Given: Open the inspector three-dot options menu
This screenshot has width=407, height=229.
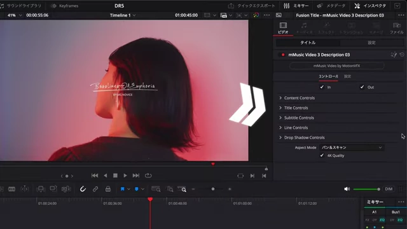Looking at the screenshot, I should point(401,15).
